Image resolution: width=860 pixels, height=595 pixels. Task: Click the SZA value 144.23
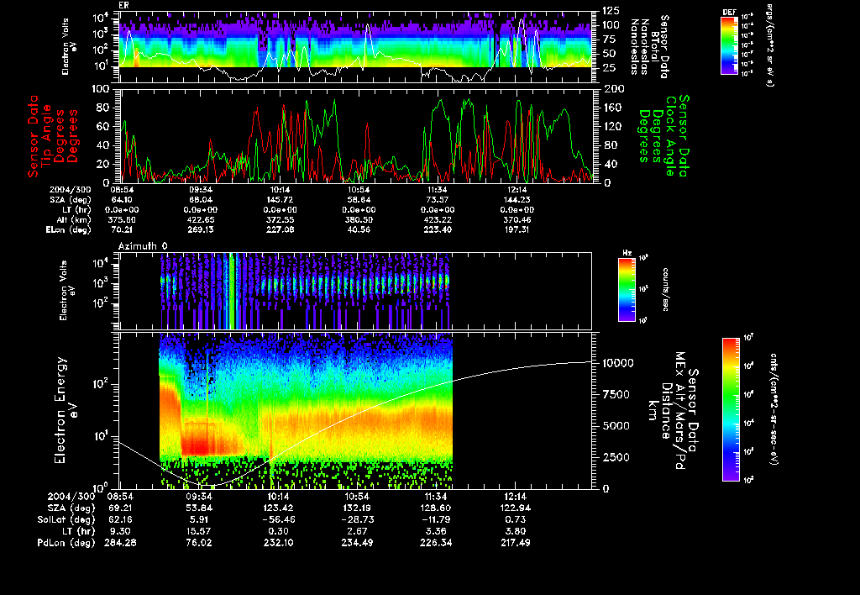[x=516, y=200]
